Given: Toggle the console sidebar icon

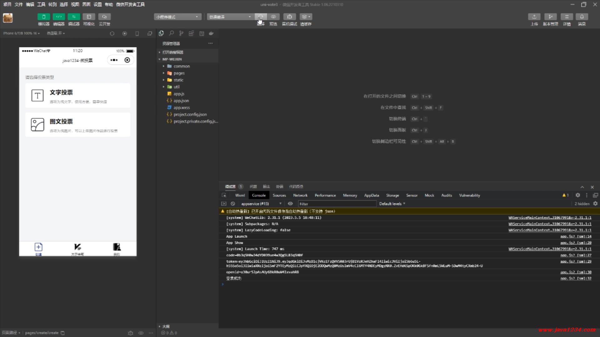Looking at the screenshot, I should (224, 204).
